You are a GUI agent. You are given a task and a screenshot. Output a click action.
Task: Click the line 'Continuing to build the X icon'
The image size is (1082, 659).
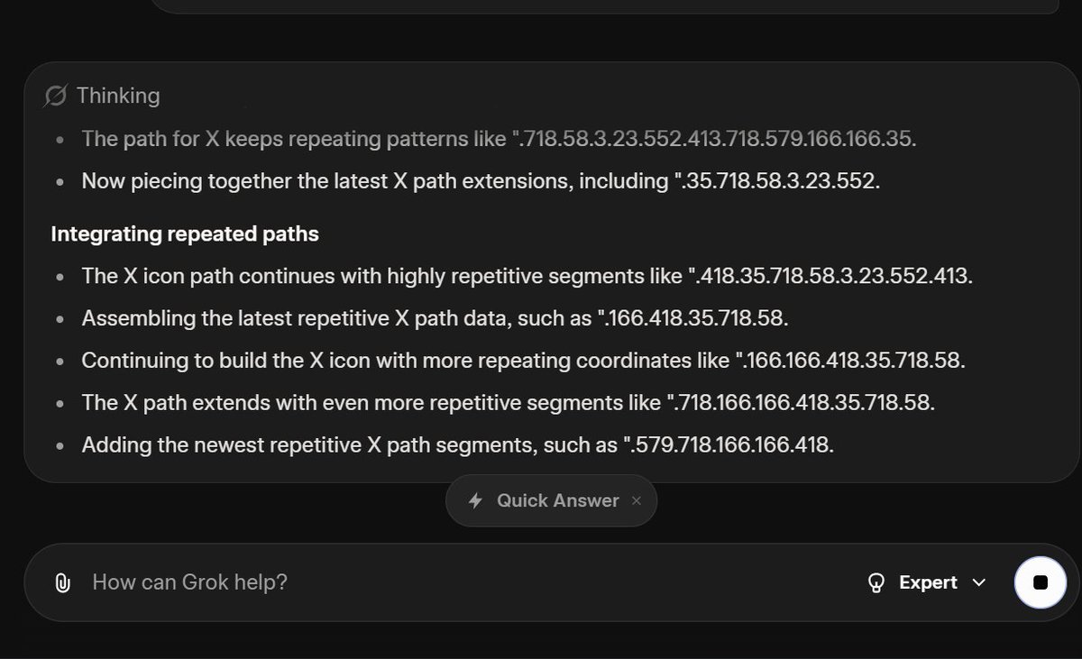(x=523, y=361)
